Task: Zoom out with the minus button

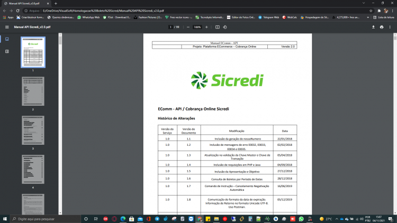Action: [x=188, y=27]
